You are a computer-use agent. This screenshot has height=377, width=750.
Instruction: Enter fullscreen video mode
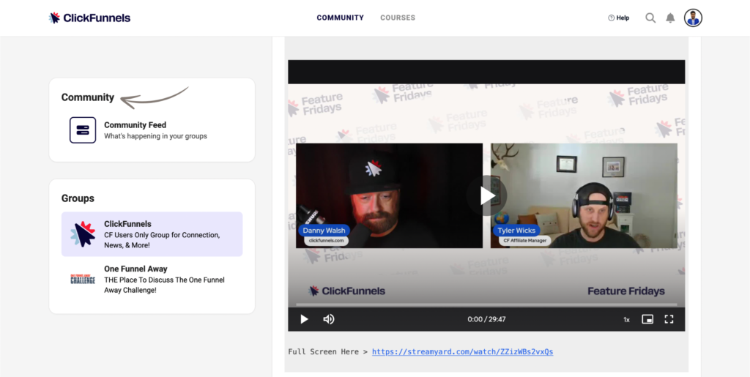[x=669, y=319]
